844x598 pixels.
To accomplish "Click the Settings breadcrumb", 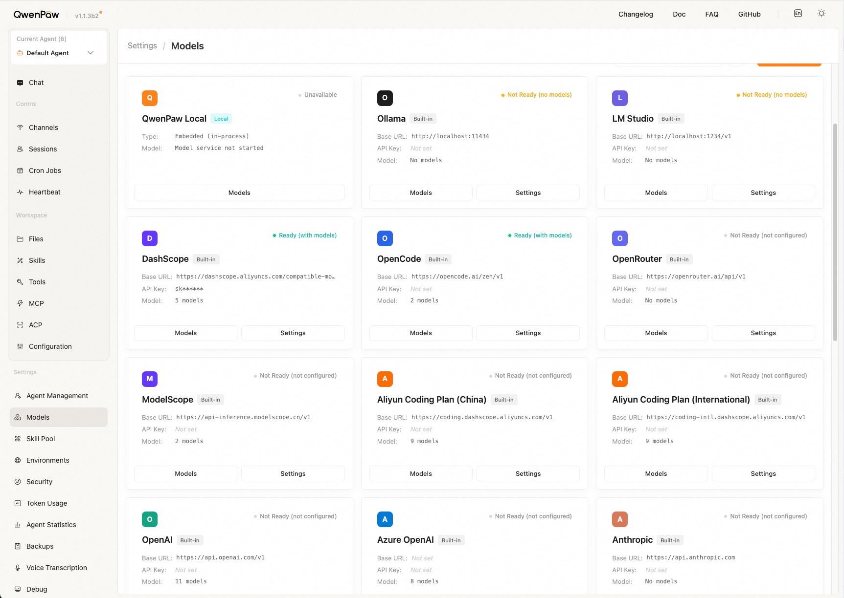I will [x=142, y=45].
